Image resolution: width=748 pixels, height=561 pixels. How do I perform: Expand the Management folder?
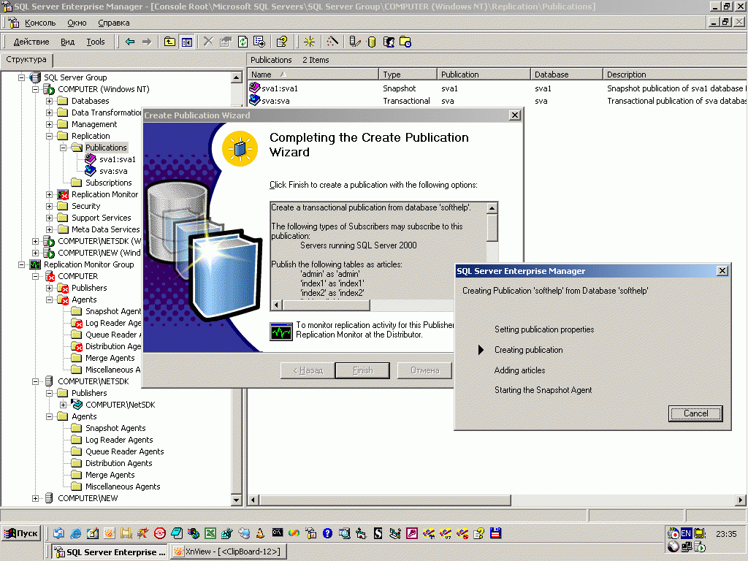(49, 124)
